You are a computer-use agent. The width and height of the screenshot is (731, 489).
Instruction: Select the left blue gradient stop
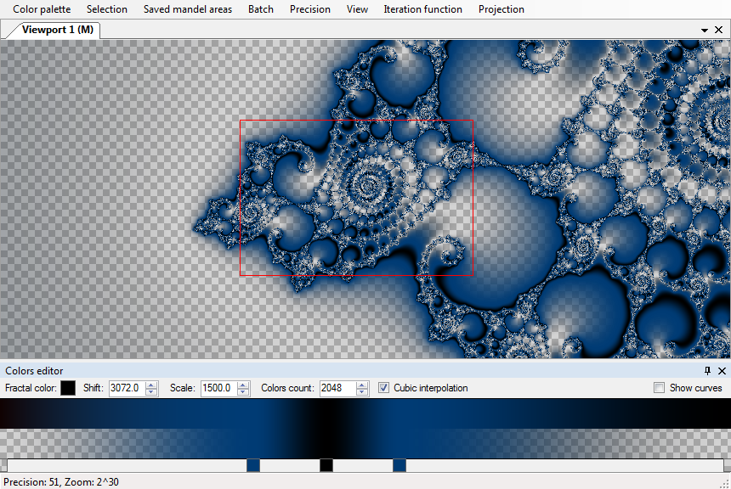(x=252, y=465)
